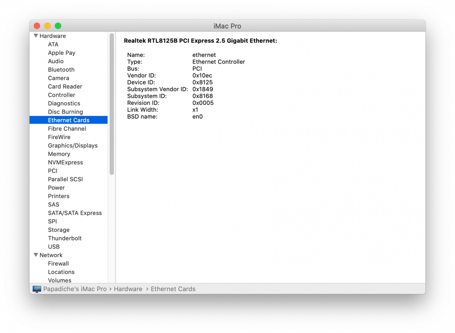Open USB hardware information
This screenshot has width=455, height=333.
point(54,247)
